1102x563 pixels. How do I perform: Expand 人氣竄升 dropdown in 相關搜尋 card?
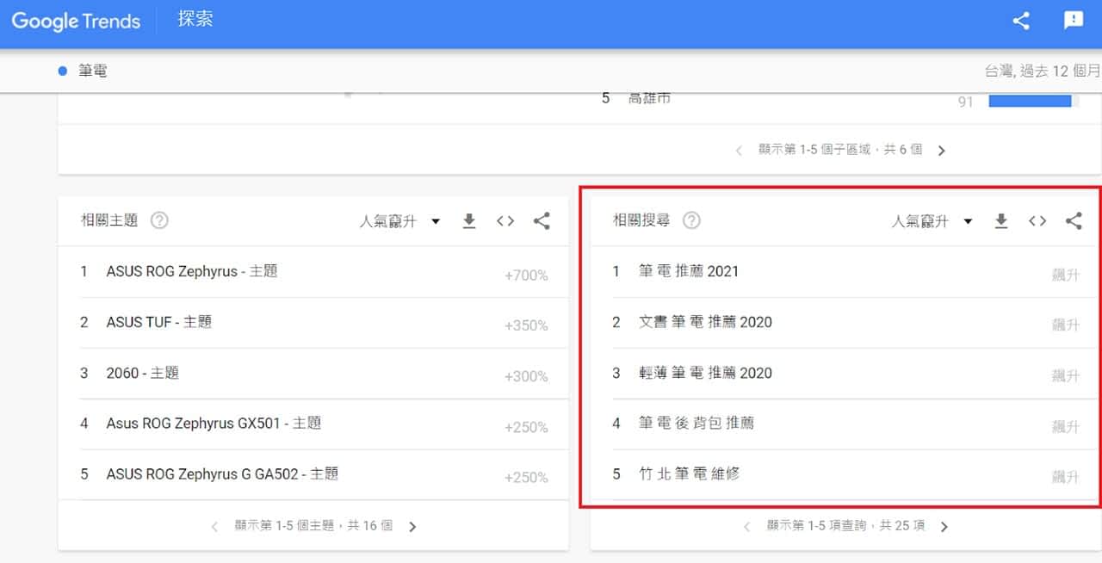click(932, 221)
